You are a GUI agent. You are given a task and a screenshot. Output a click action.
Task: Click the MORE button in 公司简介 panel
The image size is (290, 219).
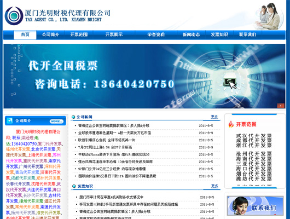(56, 121)
